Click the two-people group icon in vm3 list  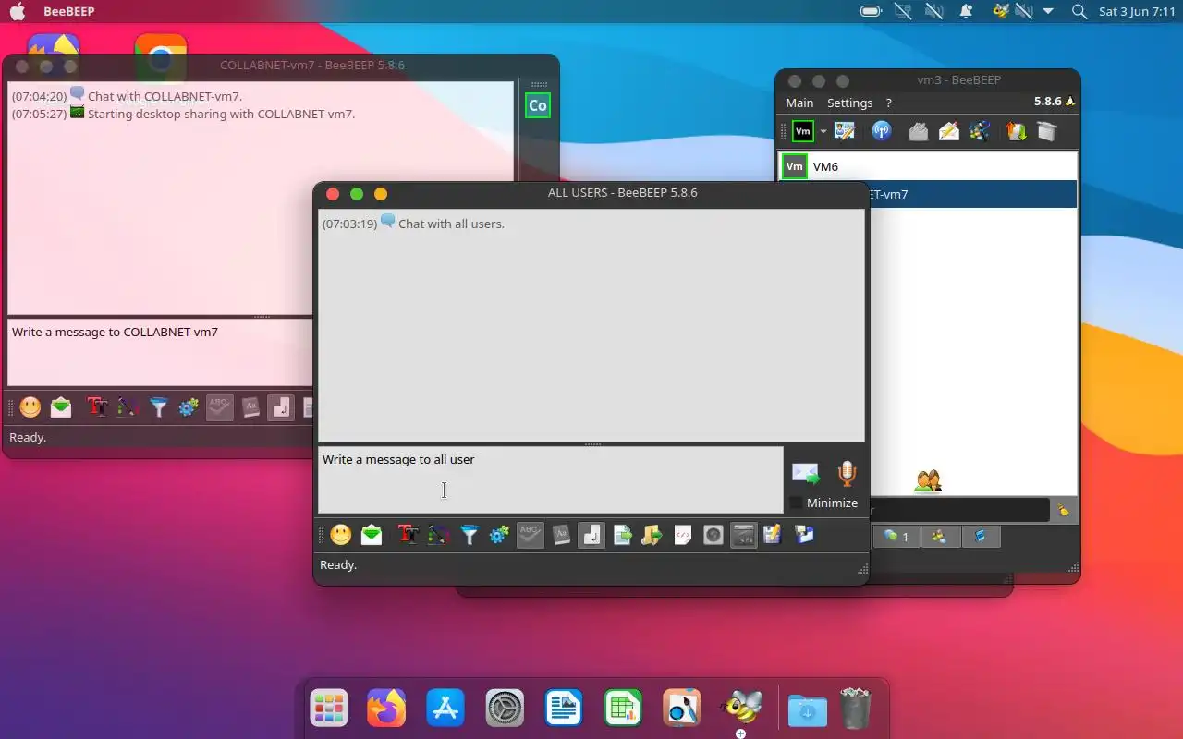(928, 481)
